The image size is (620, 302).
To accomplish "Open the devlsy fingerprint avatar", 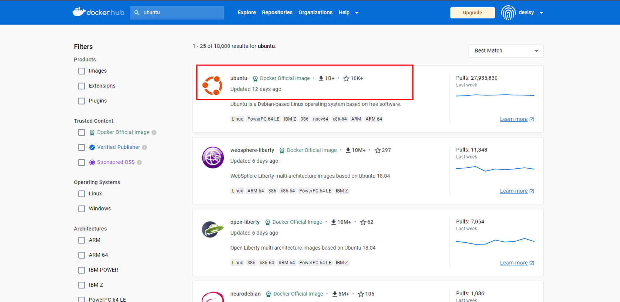I will (x=508, y=13).
